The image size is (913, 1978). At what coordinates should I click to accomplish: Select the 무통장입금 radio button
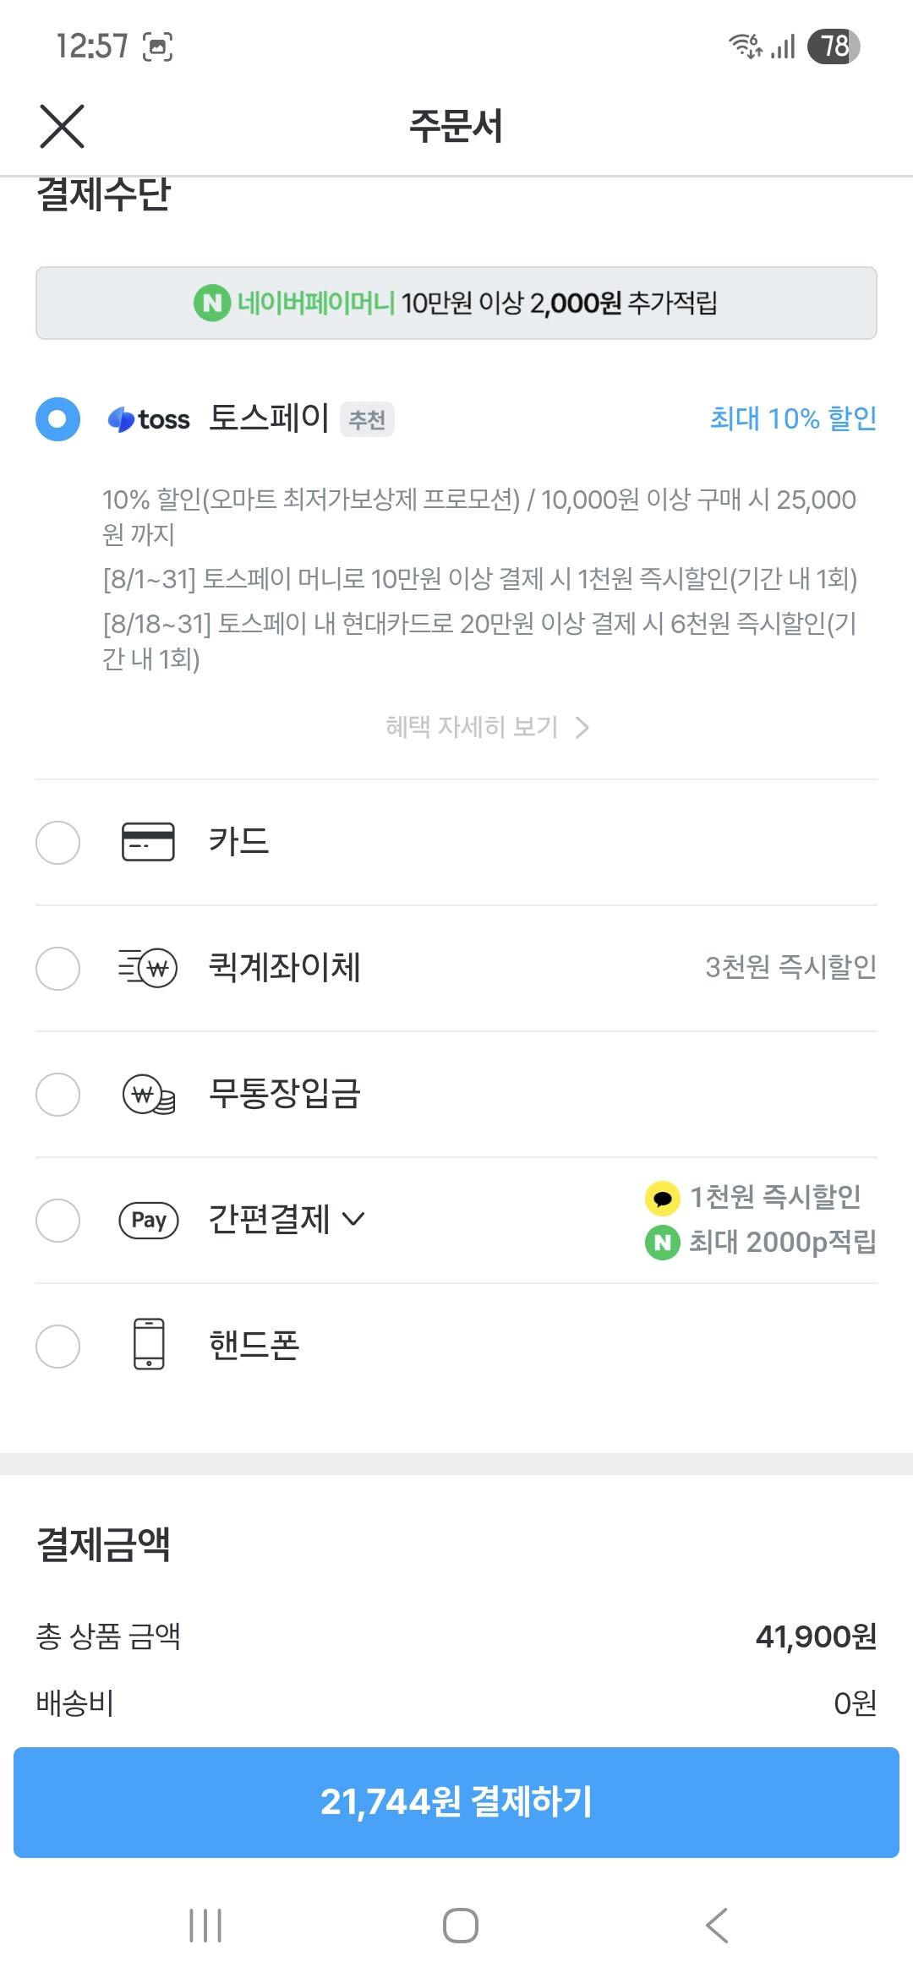57,1094
